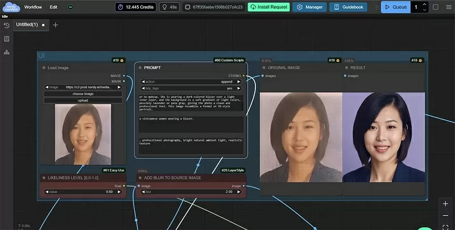
Task: Open the node library sidebar icon
Action: (x=6, y=39)
